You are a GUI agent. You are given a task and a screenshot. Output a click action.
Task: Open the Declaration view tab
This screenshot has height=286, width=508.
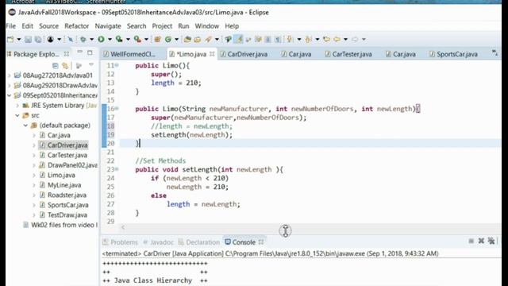199,242
